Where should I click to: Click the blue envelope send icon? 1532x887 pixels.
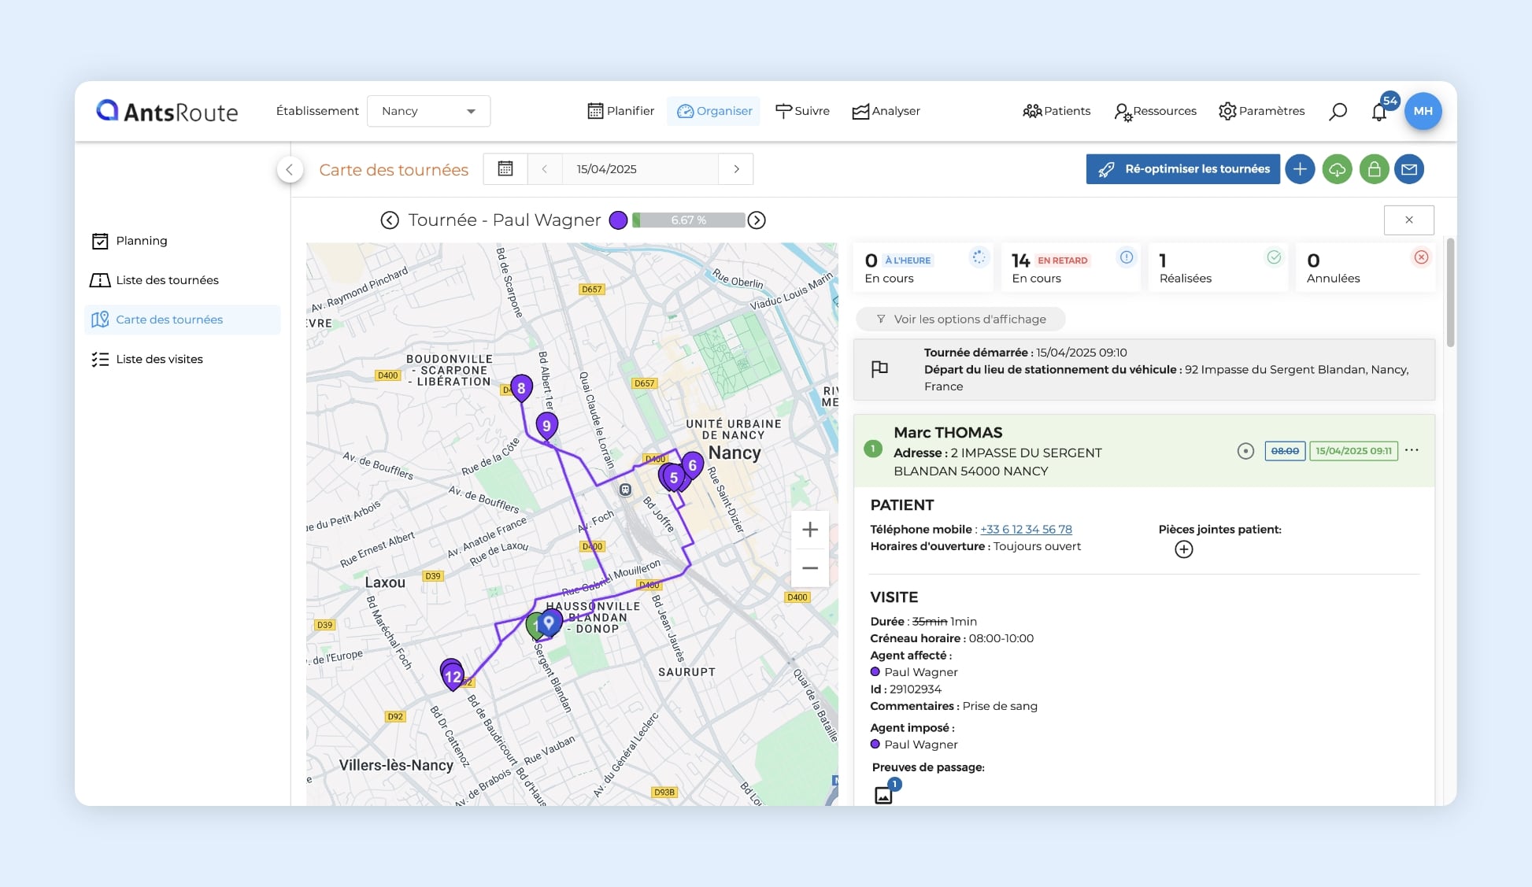click(1409, 169)
